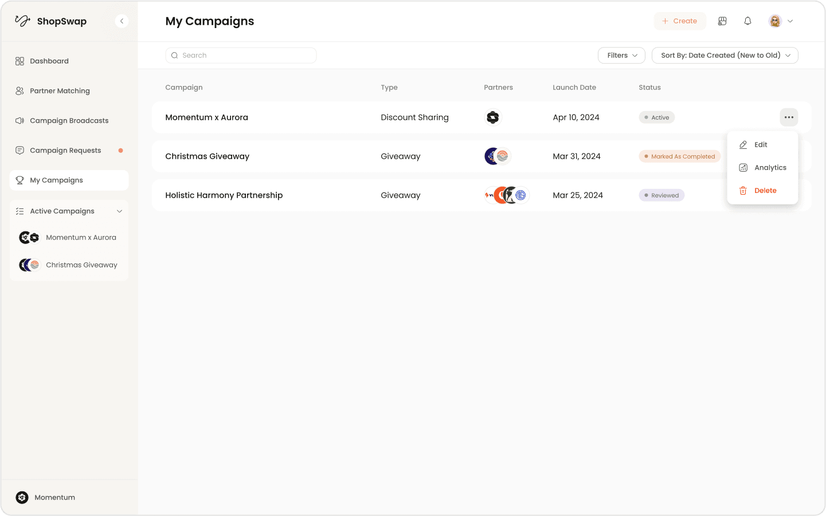826x516 pixels.
Task: Open the Momentum logo at the sidebar bottom
Action: (x=22, y=497)
